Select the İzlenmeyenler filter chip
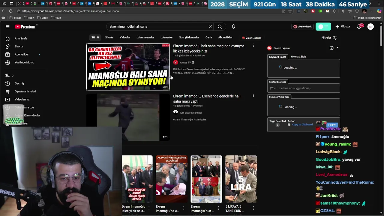Viewport: 384px width, 216px height. click(145, 37)
